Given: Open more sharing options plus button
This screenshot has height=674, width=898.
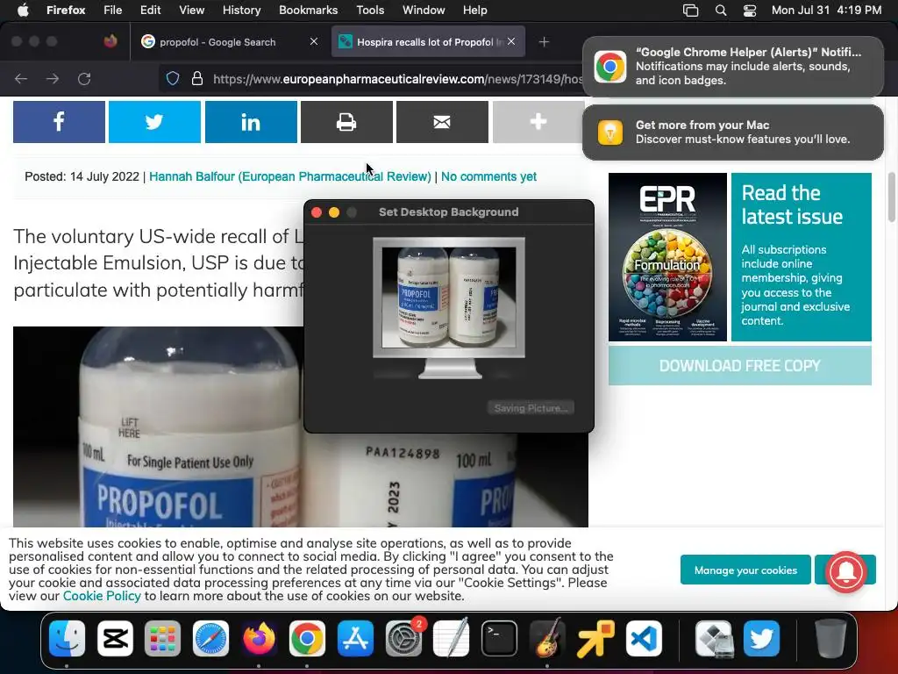Looking at the screenshot, I should coord(538,121).
